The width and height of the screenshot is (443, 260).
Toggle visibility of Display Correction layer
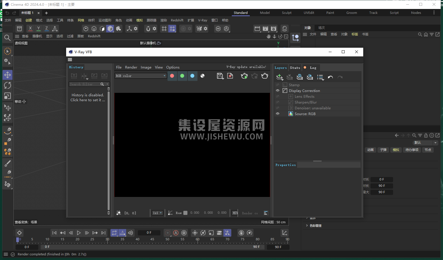[278, 91]
